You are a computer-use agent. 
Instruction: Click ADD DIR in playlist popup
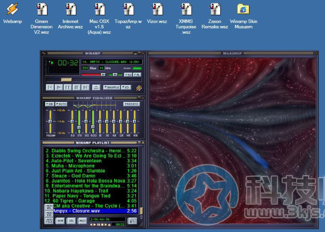49,214
